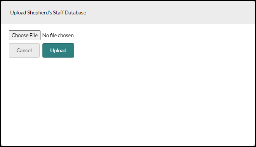Click the teal Upload button
Screen dimensions: 256x147
[x=58, y=50]
